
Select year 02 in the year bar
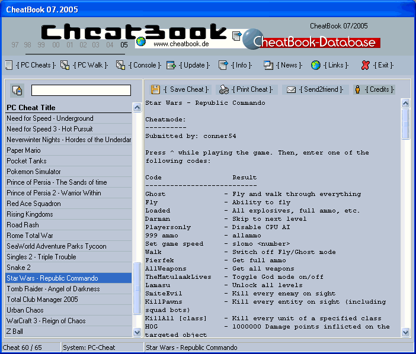[x=84, y=45]
